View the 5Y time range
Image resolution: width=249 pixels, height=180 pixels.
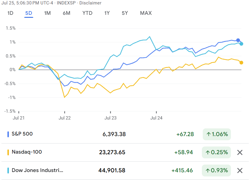point(125,13)
